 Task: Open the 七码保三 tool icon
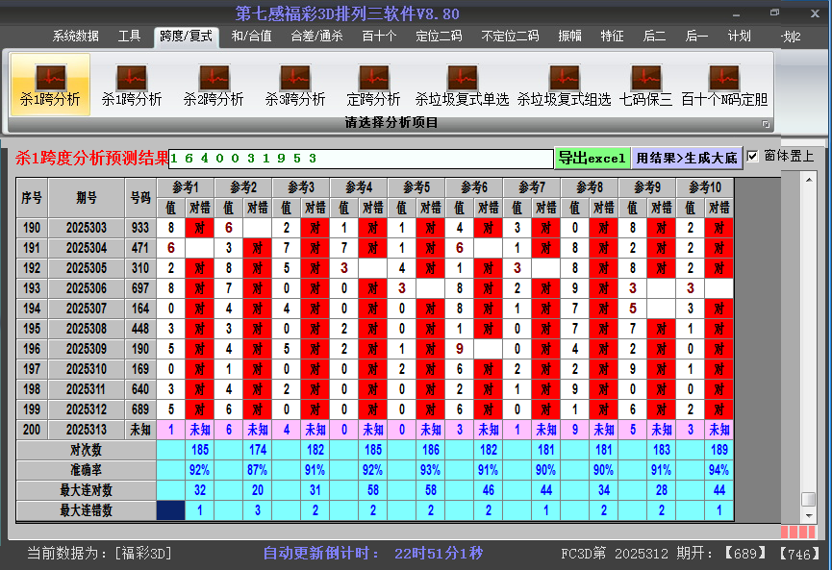[x=645, y=85]
